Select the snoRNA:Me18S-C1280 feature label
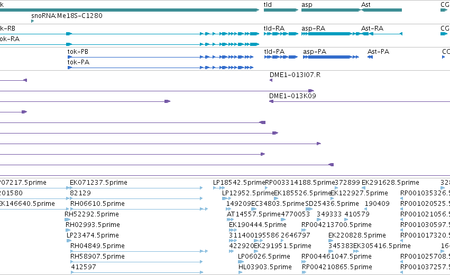 coord(67,16)
